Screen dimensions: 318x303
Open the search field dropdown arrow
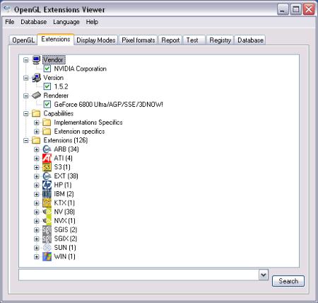point(264,275)
